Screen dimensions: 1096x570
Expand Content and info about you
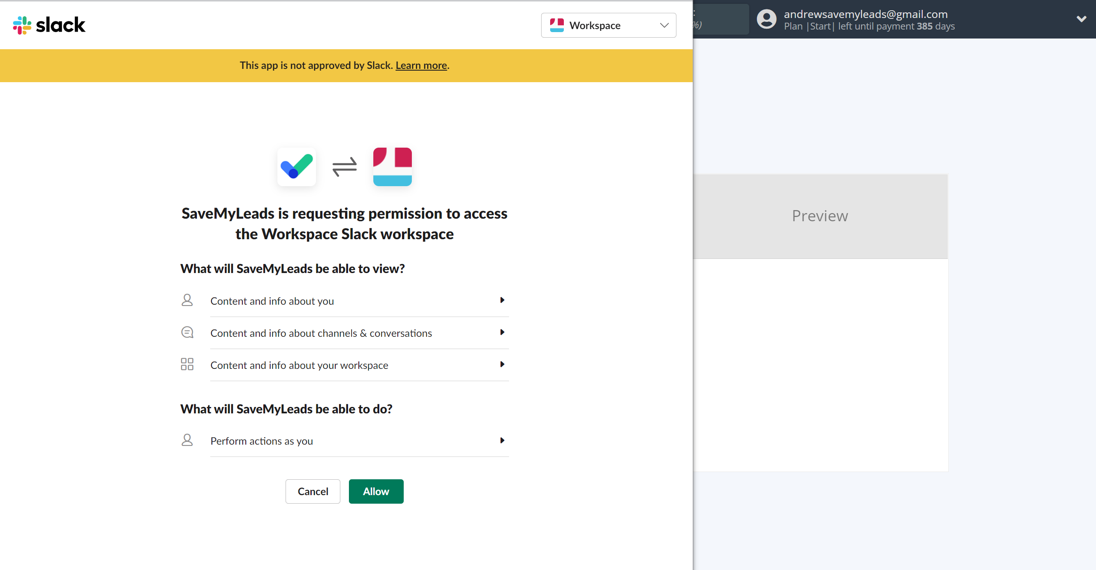359,301
